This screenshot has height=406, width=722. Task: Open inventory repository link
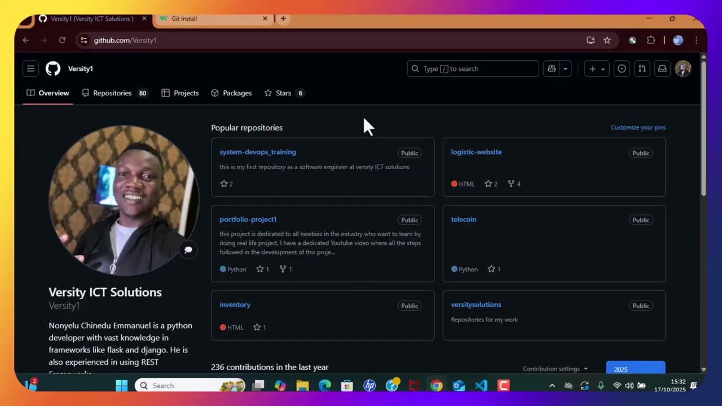235,304
